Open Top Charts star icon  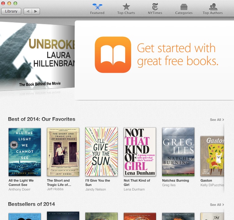126,7
